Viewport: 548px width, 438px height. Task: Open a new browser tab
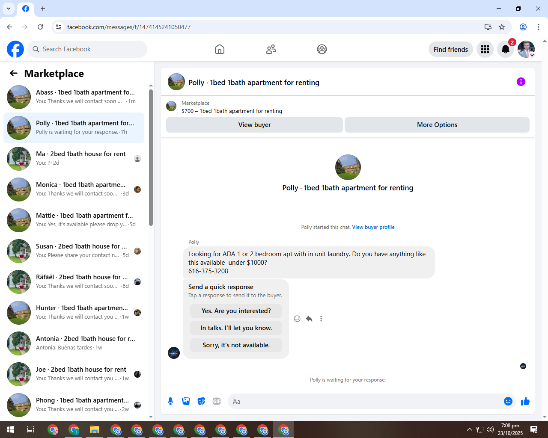(x=43, y=9)
